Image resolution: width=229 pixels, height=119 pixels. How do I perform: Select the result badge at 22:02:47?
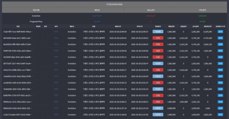pos(158,64)
